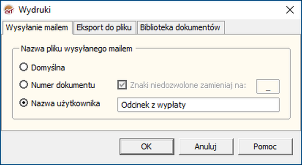
Task: Toggle the Znaki niedozwolone zamieniaj na checkbox
Action: click(122, 85)
